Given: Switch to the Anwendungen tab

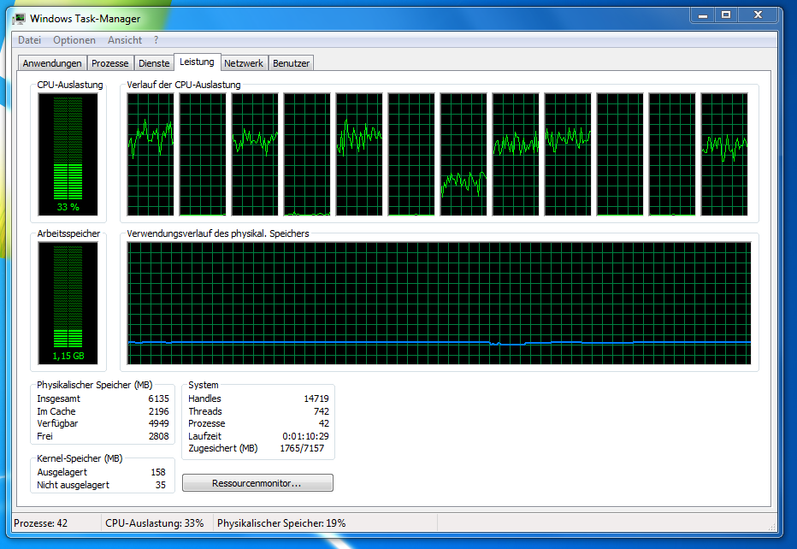Looking at the screenshot, I should (x=52, y=62).
